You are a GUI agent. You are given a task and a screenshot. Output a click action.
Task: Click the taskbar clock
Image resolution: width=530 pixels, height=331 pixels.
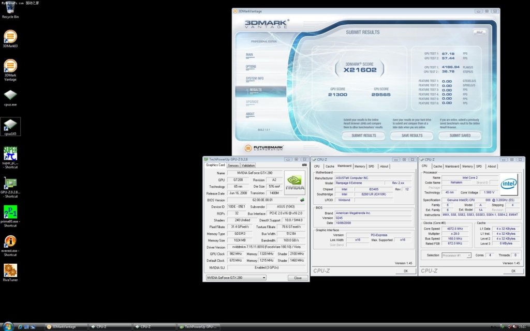tap(523, 327)
